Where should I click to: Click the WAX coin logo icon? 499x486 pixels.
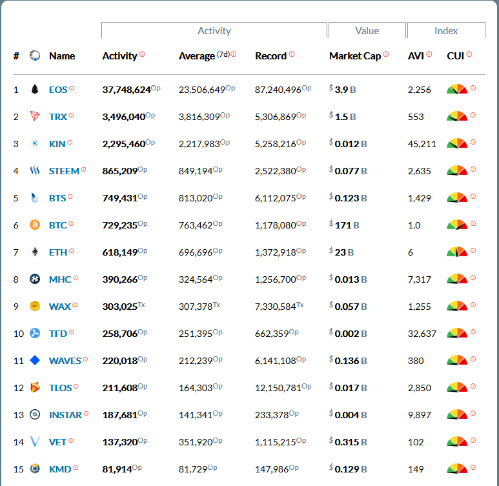click(35, 307)
